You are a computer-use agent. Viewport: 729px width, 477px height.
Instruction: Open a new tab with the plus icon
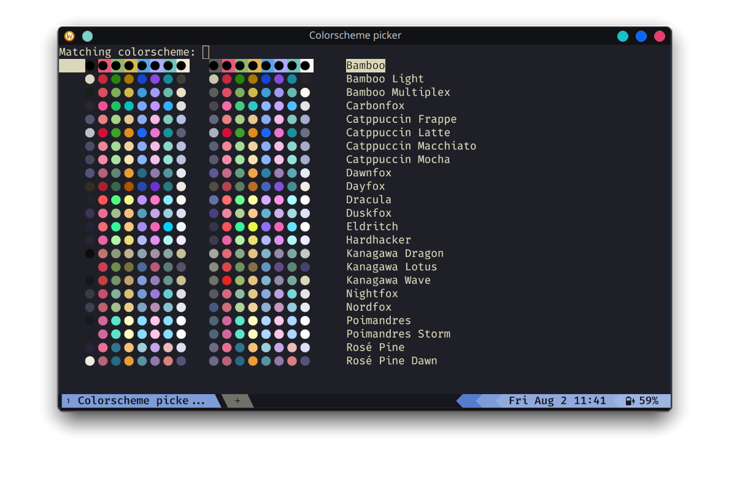[237, 400]
